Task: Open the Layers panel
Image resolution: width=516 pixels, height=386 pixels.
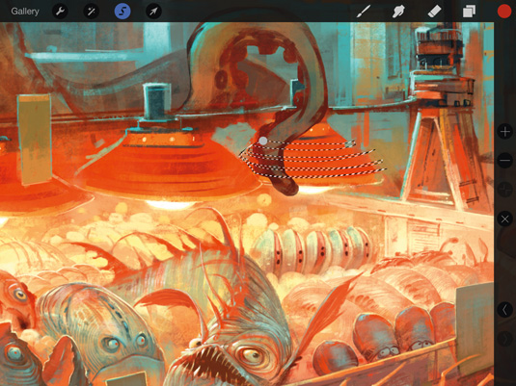Action: click(x=469, y=12)
